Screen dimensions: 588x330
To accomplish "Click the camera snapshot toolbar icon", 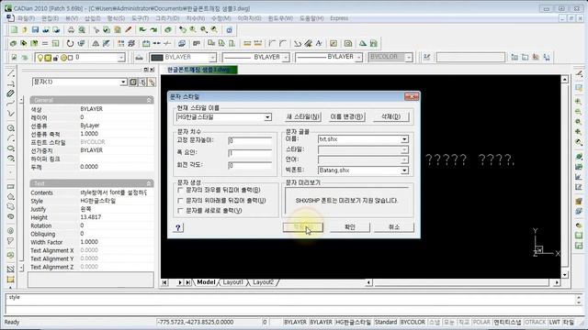I will pos(348,43).
